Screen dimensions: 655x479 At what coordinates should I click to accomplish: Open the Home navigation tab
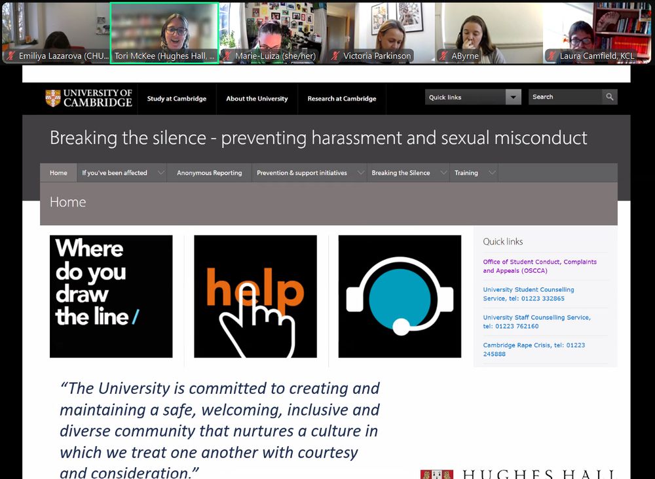(x=58, y=173)
